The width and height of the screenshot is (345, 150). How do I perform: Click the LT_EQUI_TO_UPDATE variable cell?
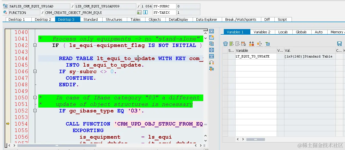tap(256, 56)
